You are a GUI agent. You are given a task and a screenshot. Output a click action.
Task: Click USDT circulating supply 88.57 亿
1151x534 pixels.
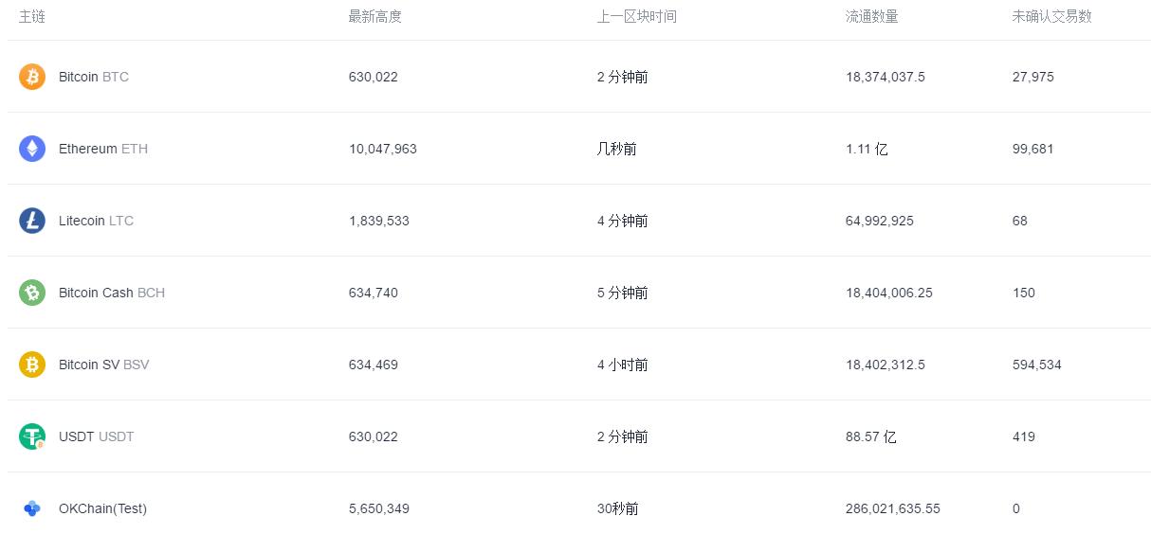tap(871, 436)
